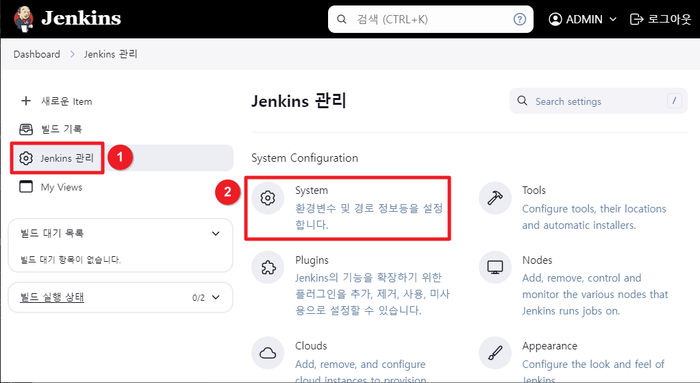Open the Clouds title
The width and height of the screenshot is (700, 383).
pyautogui.click(x=311, y=346)
